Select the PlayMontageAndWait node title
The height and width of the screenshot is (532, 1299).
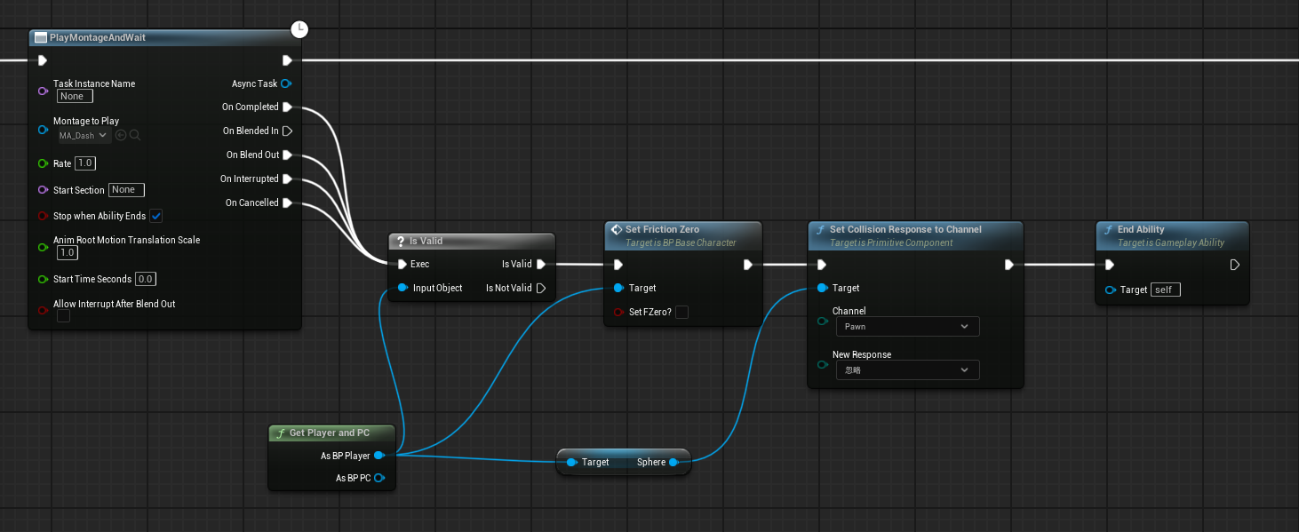coord(98,37)
